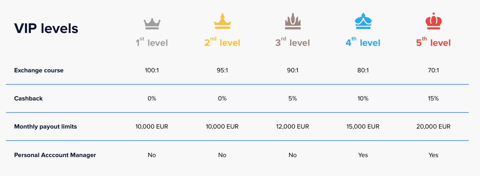Image resolution: width=480 pixels, height=176 pixels.
Task: Click the 4th level Yes manager value
Action: click(363, 155)
